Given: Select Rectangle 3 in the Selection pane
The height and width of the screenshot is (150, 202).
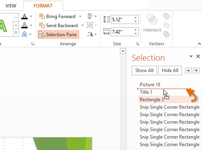Looking at the screenshot, I should tap(169, 100).
